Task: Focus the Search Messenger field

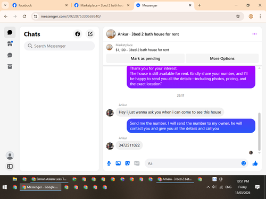Action: pyautogui.click(x=59, y=46)
